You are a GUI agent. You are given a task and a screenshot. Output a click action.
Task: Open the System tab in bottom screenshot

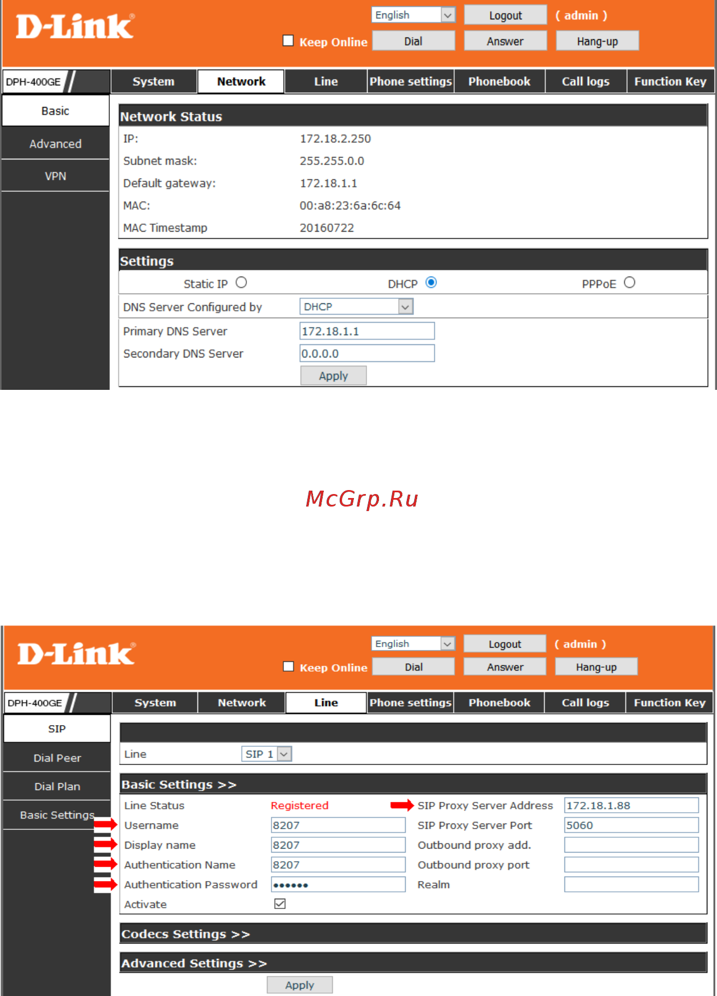[155, 702]
